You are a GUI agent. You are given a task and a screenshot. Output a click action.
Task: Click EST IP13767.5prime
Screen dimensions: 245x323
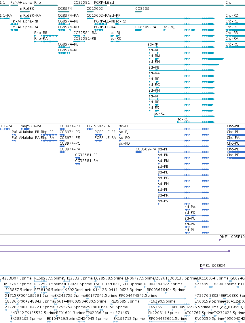(18, 284)
